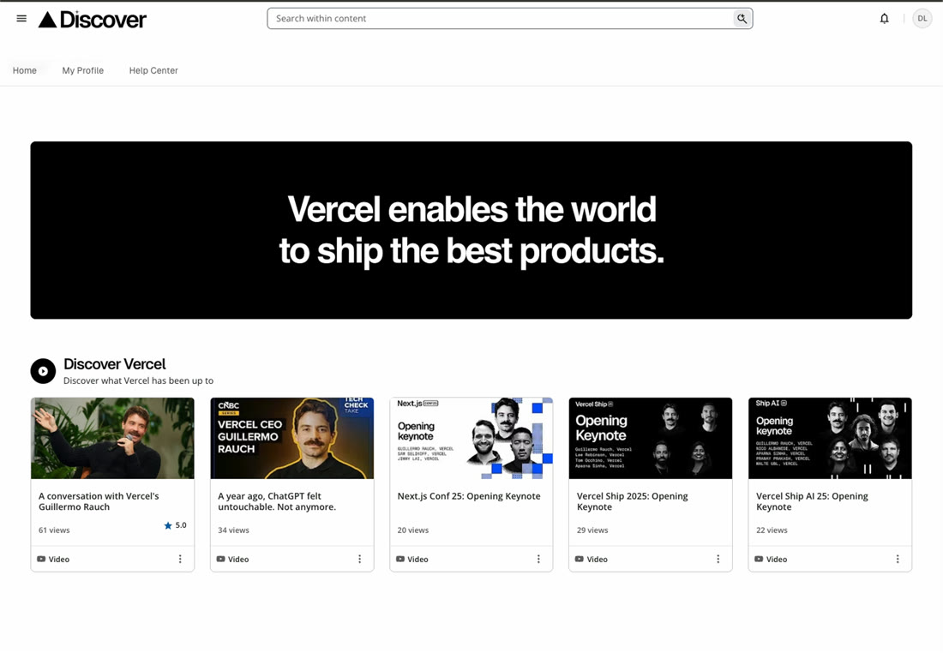
Task: Click the '34 views' text
Action: 233,530
